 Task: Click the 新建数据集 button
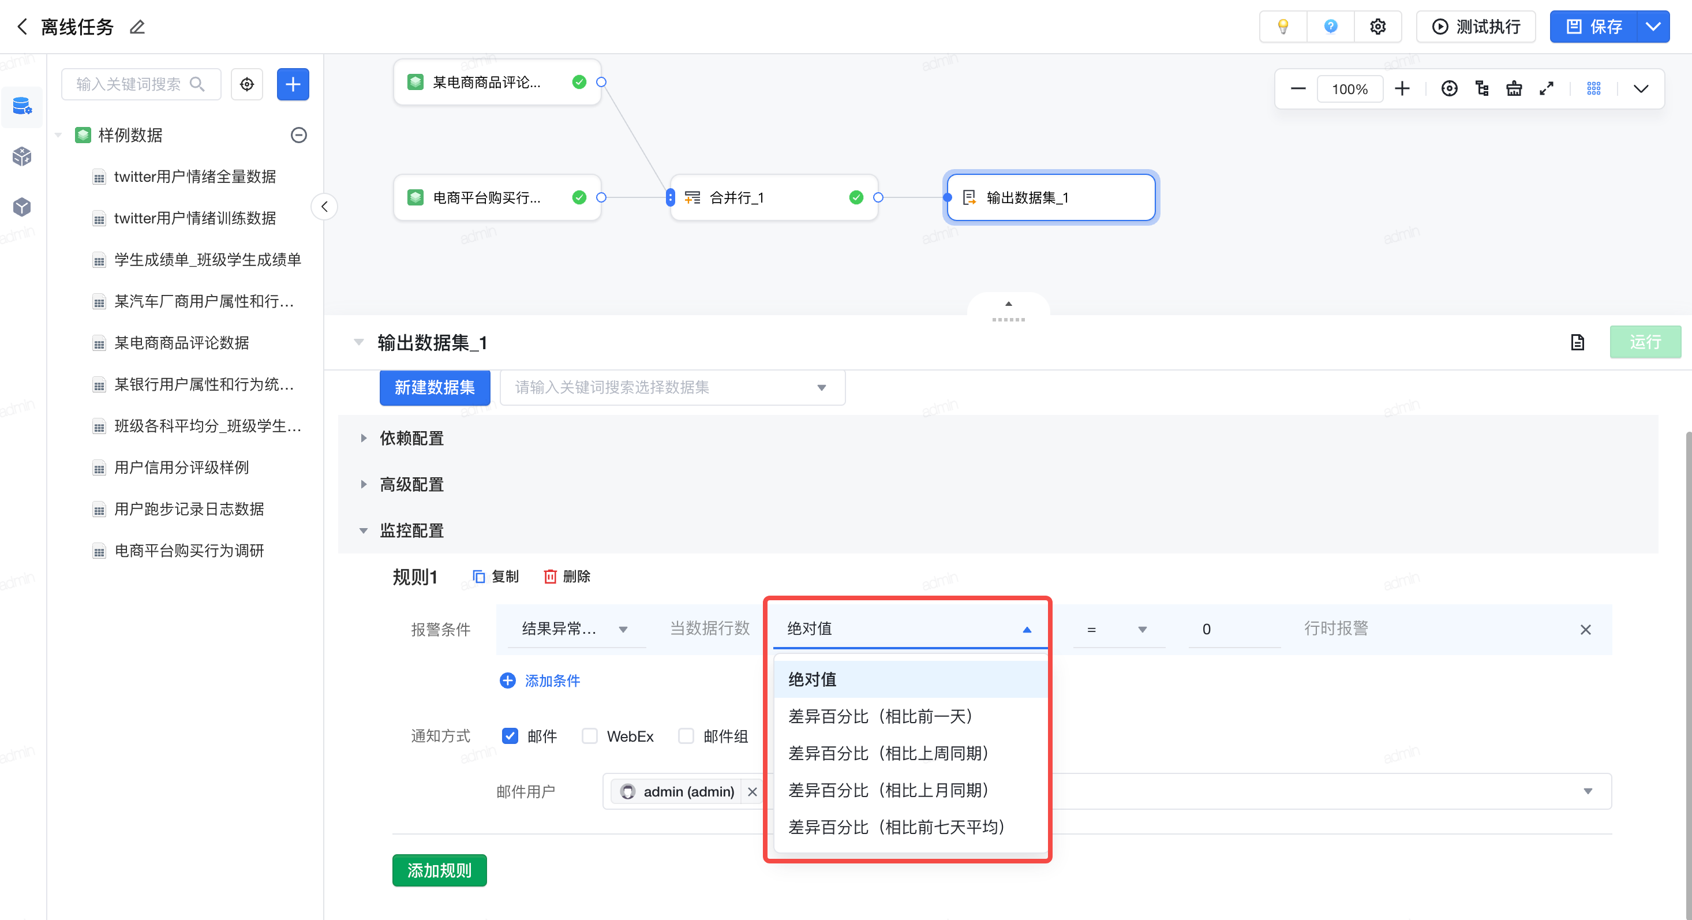click(435, 388)
